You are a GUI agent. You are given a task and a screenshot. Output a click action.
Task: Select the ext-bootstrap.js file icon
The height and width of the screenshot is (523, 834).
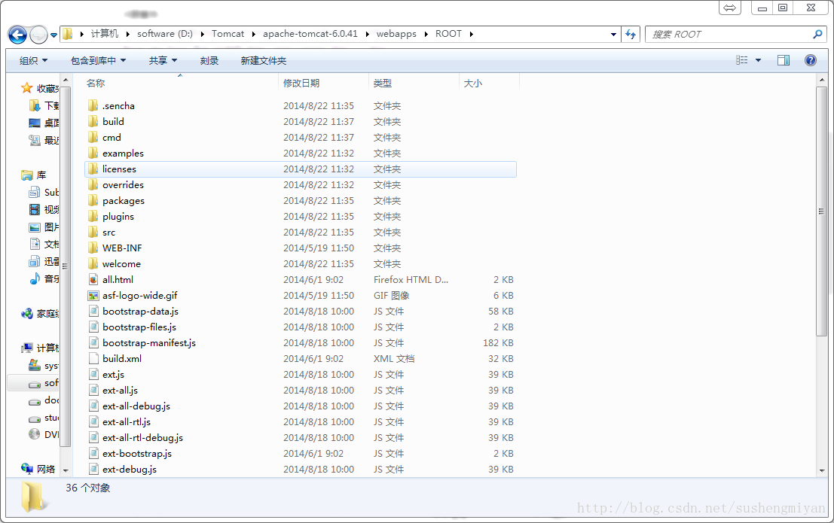[93, 453]
